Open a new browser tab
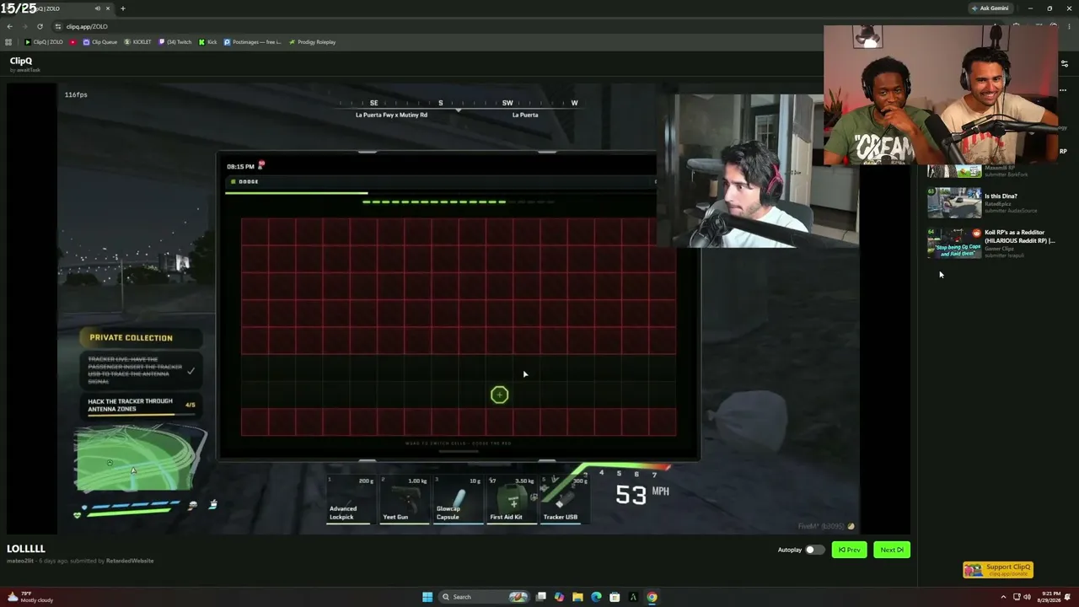Screen dimensions: 1079x607 click(122, 8)
